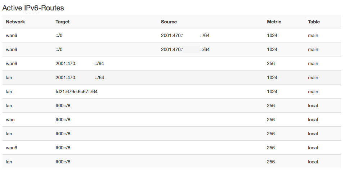Click the last row's lan network cell
This screenshot has width=345, height=172.
coord(9,162)
